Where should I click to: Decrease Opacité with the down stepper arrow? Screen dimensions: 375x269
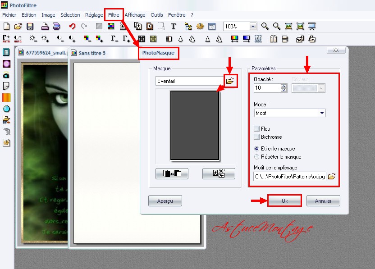point(284,90)
